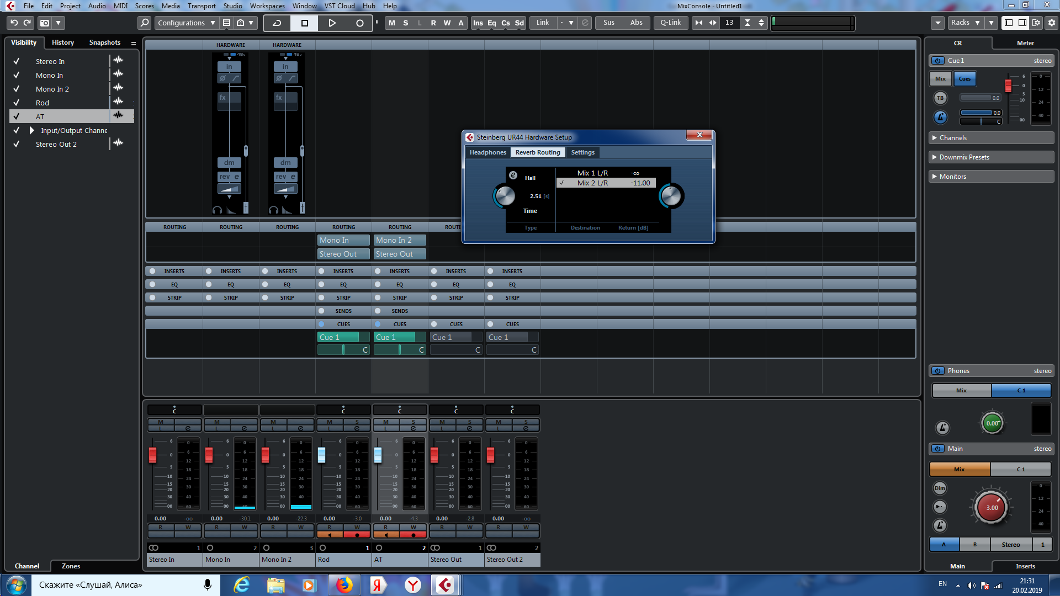Open the MixConsole settings gear icon
The width and height of the screenshot is (1060, 596).
1051,23
